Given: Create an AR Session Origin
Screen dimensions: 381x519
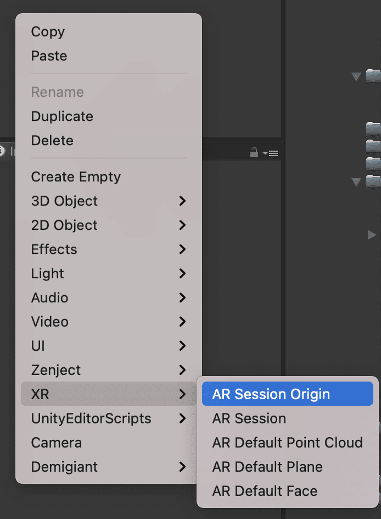Looking at the screenshot, I should tap(271, 394).
